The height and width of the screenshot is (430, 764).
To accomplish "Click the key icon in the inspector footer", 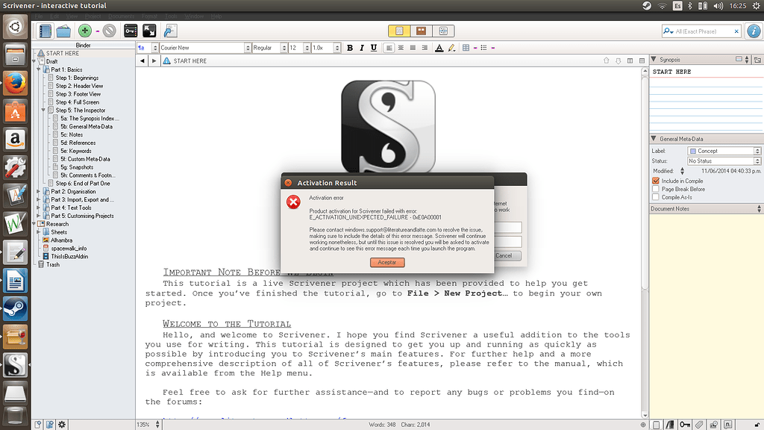I will coord(685,424).
